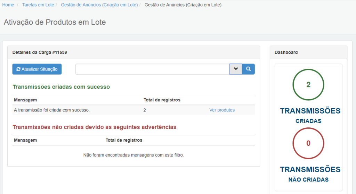
Task: Click the magnifier search icon button
Action: 248,69
